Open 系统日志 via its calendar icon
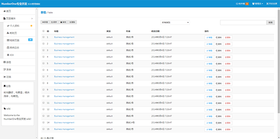This screenshot has width=280, height=139. point(8,48)
